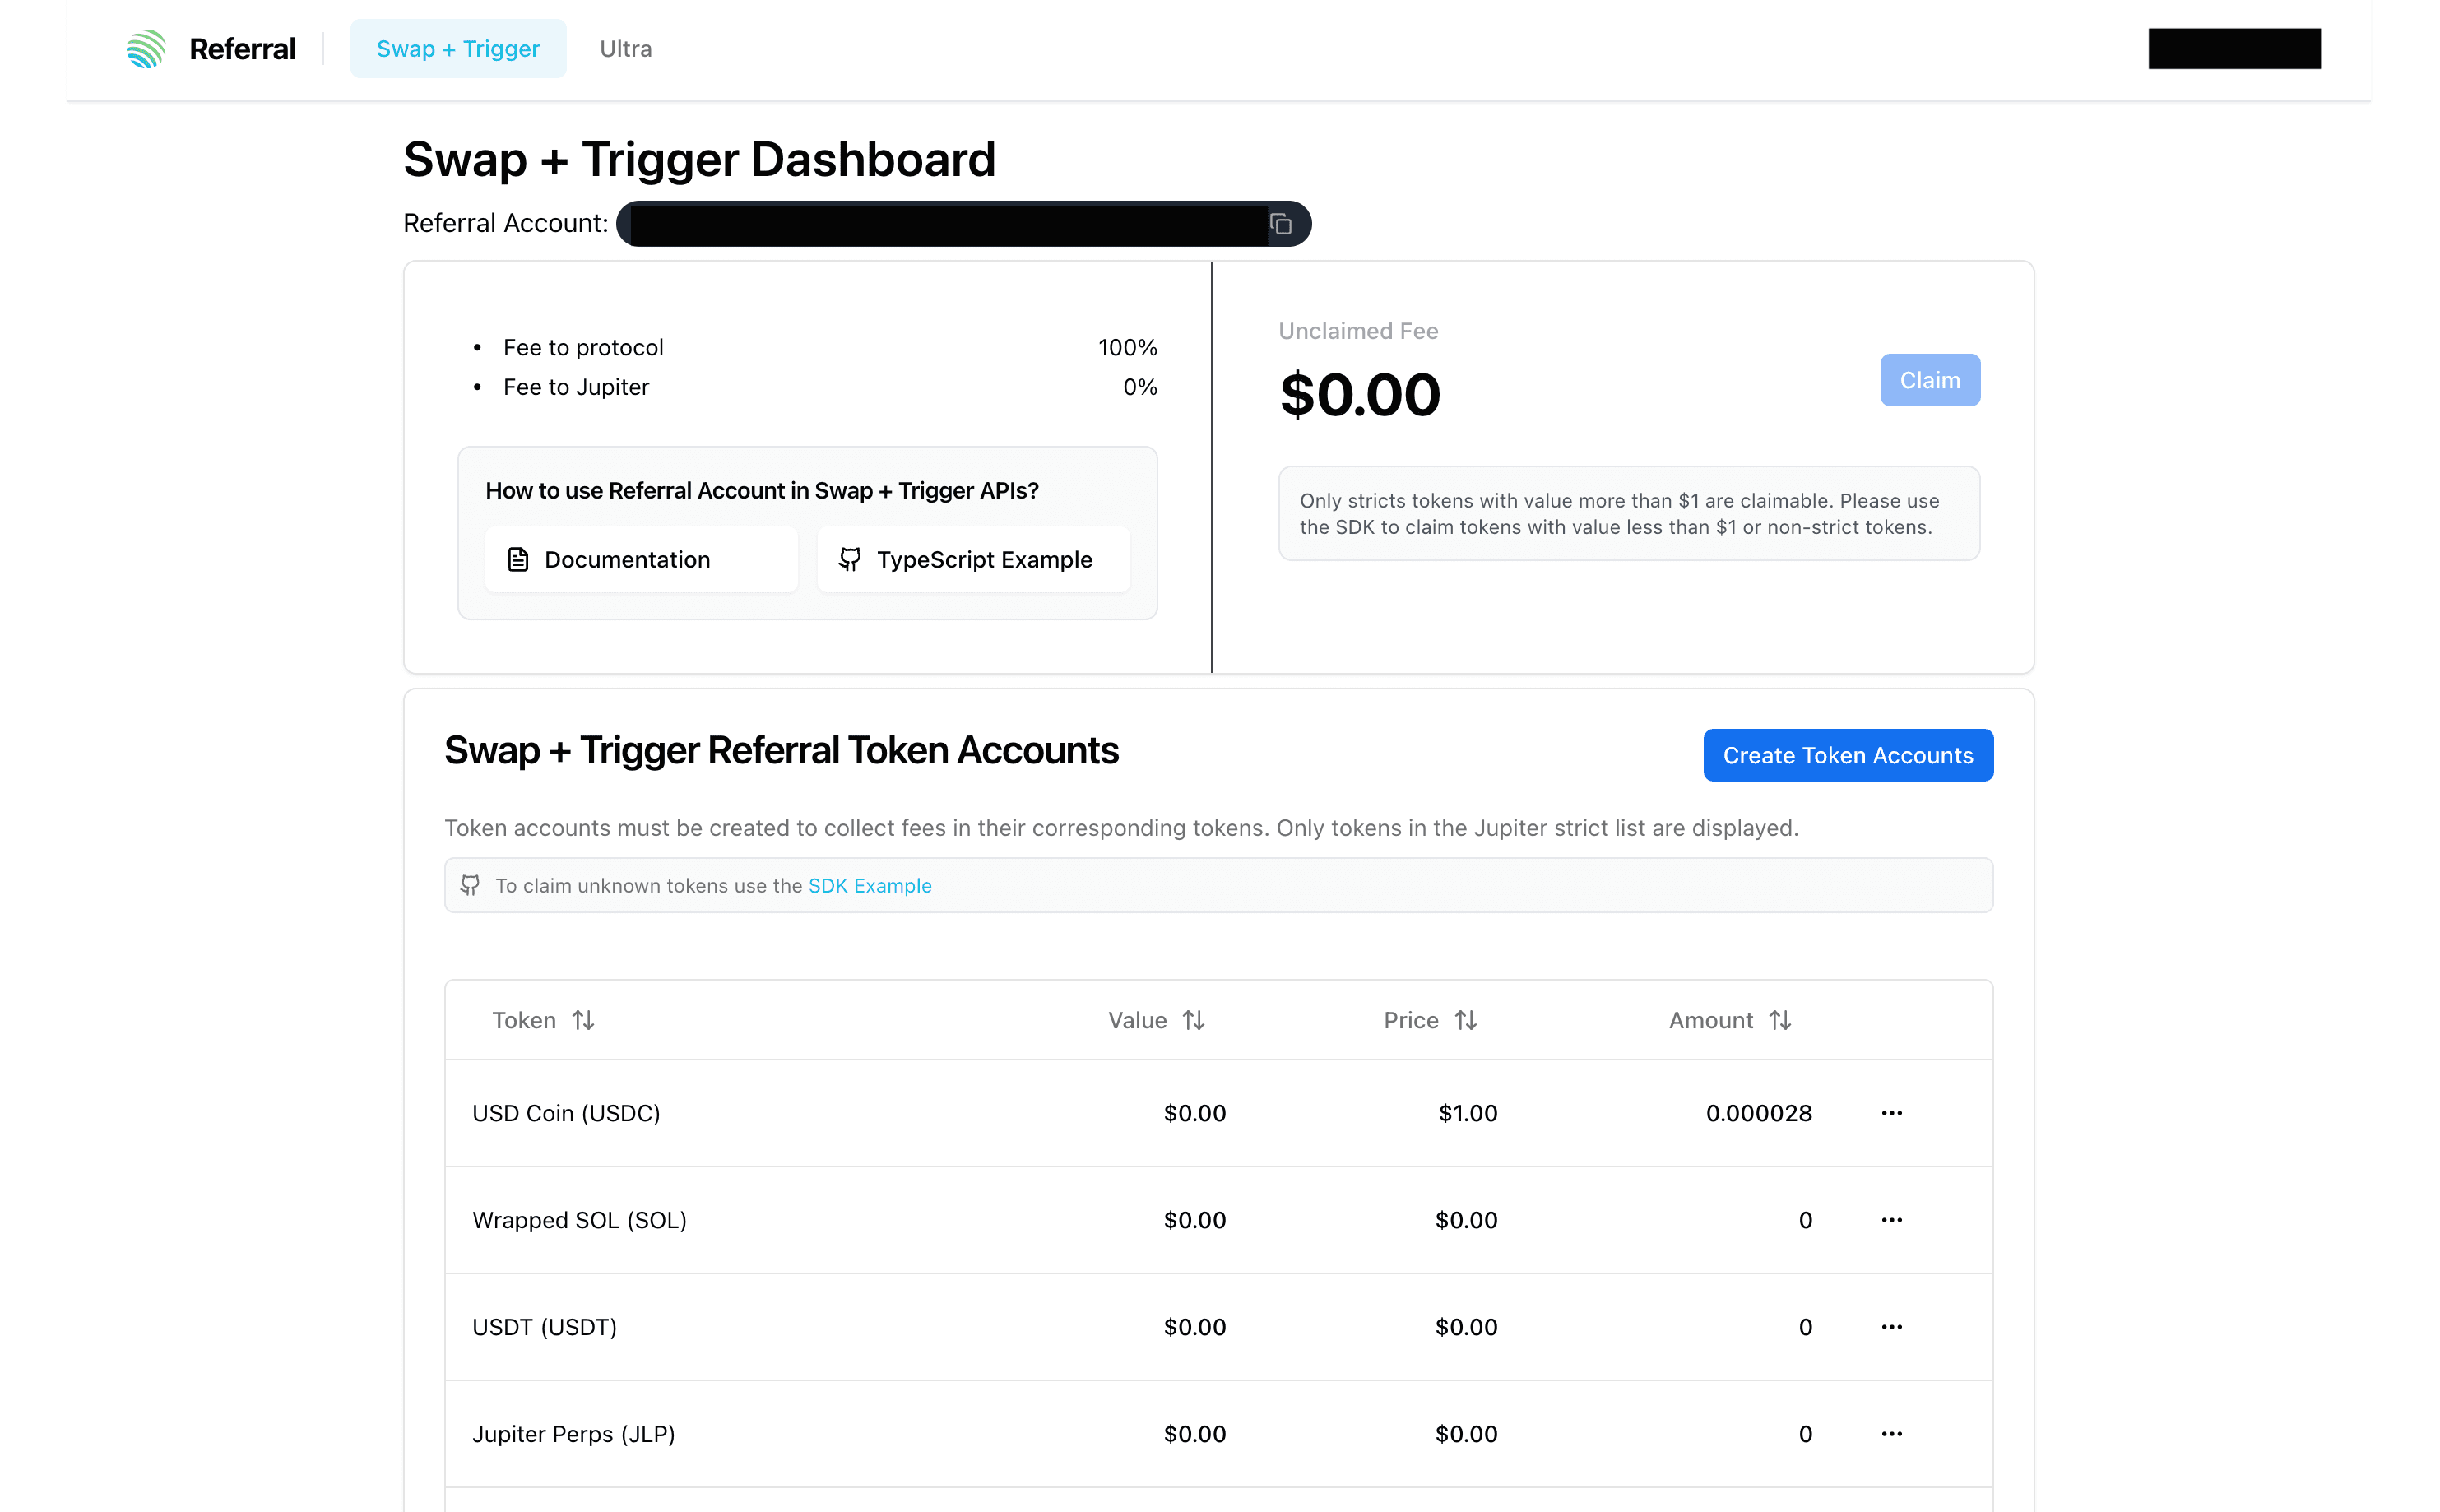Sort table by Amount column arrows

click(x=1779, y=1020)
